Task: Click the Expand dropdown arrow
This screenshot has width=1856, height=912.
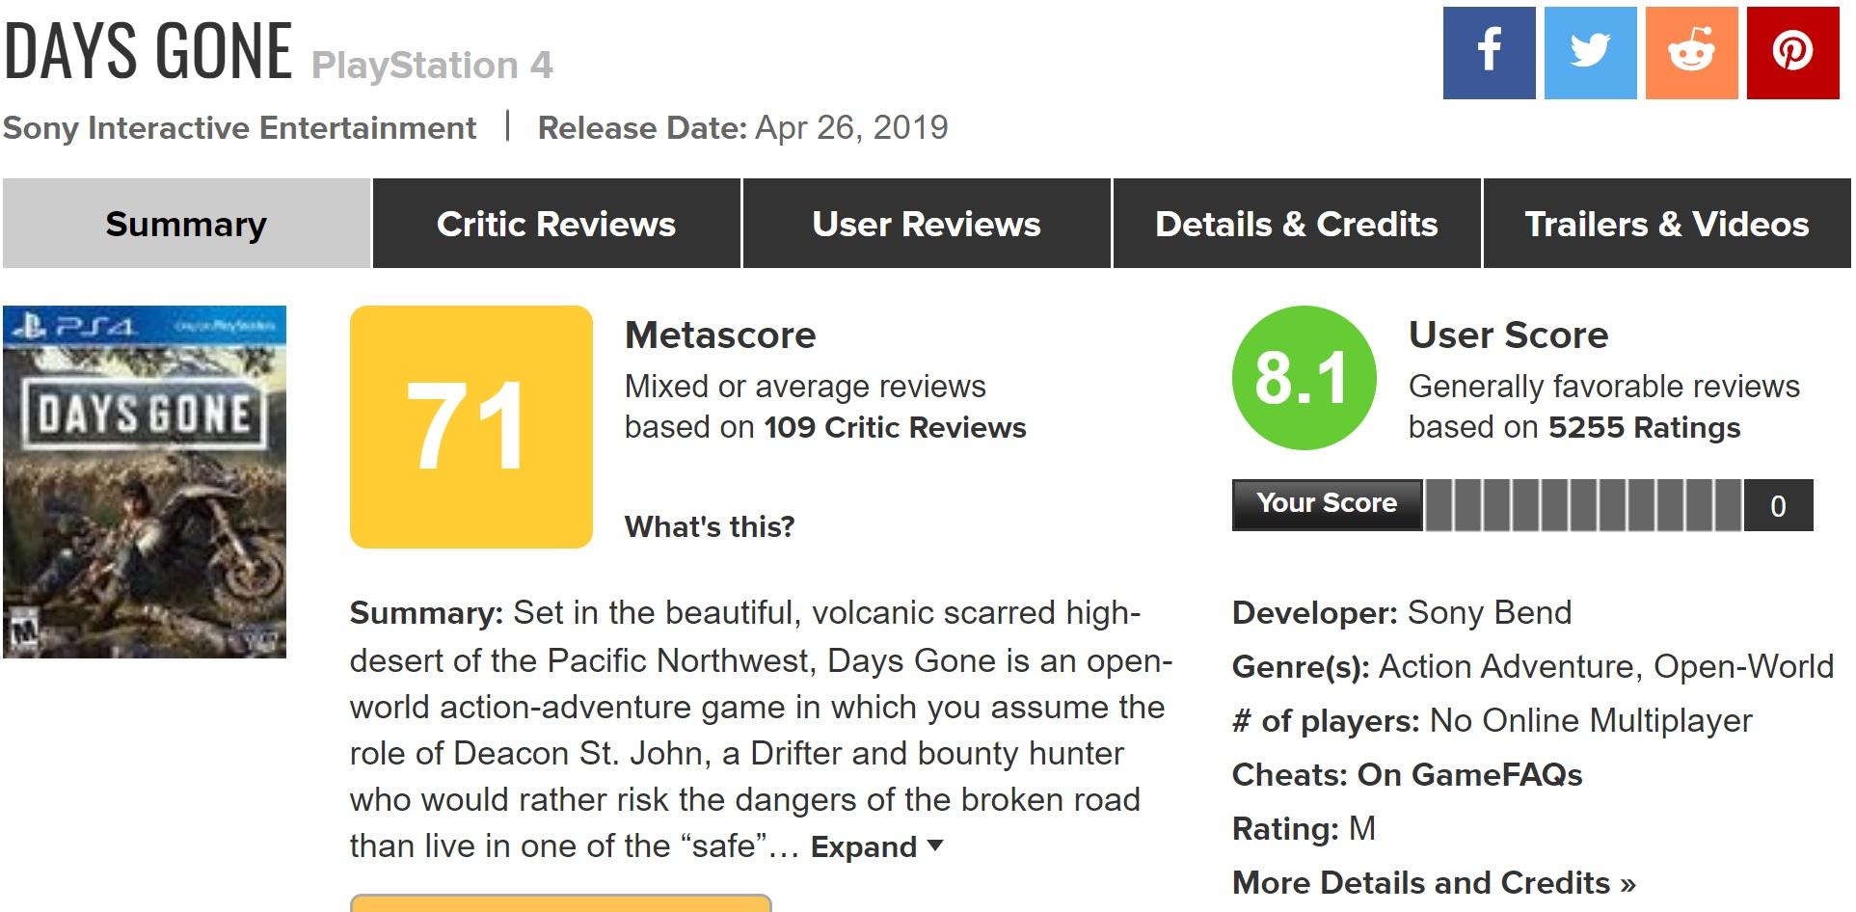Action: pos(934,846)
